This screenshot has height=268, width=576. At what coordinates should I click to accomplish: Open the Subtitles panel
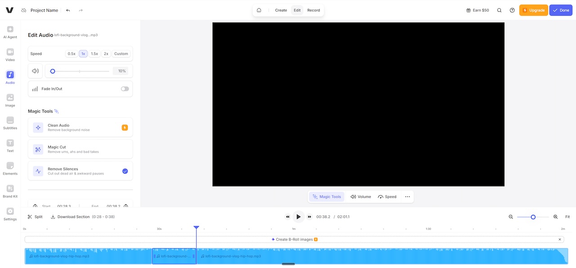coord(10,123)
